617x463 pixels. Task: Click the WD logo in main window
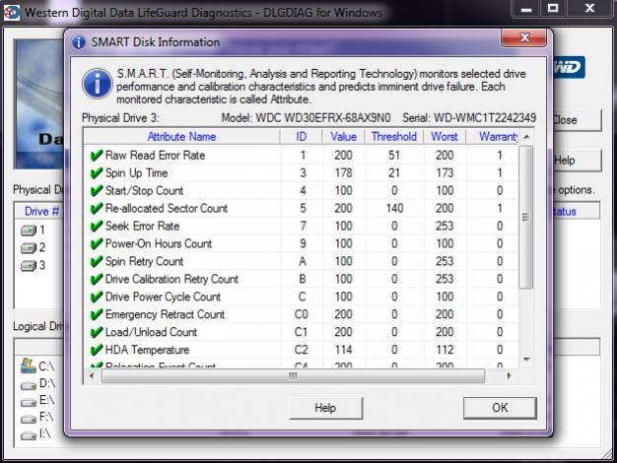click(570, 67)
